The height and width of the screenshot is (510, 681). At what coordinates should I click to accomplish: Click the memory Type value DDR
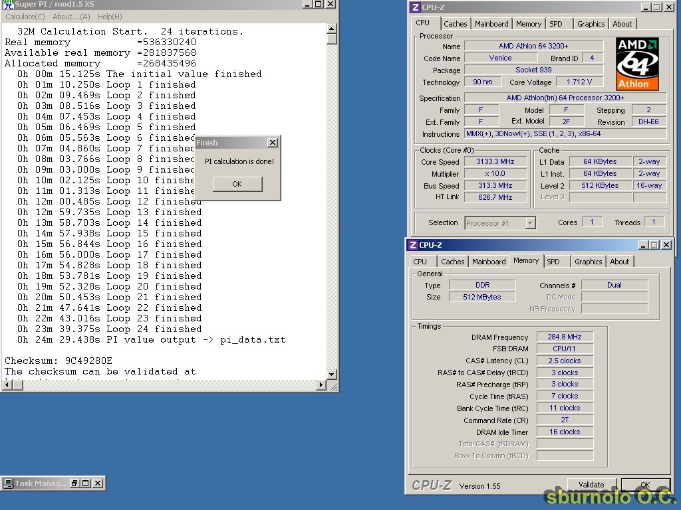coord(482,285)
